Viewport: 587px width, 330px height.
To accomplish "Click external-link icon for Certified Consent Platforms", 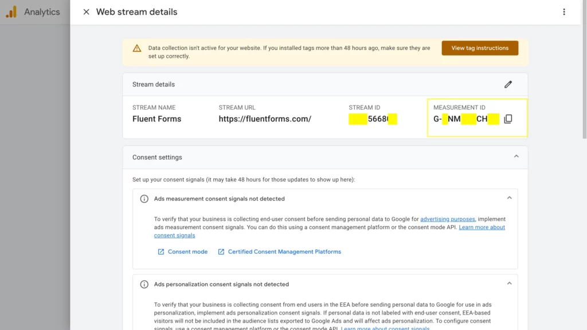I will coord(221,252).
